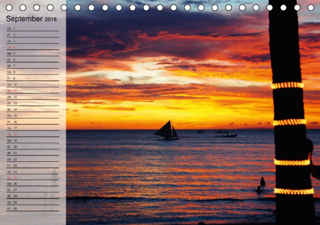
Task: Select the 'Mi 14' calendar row
Action: click(32, 109)
